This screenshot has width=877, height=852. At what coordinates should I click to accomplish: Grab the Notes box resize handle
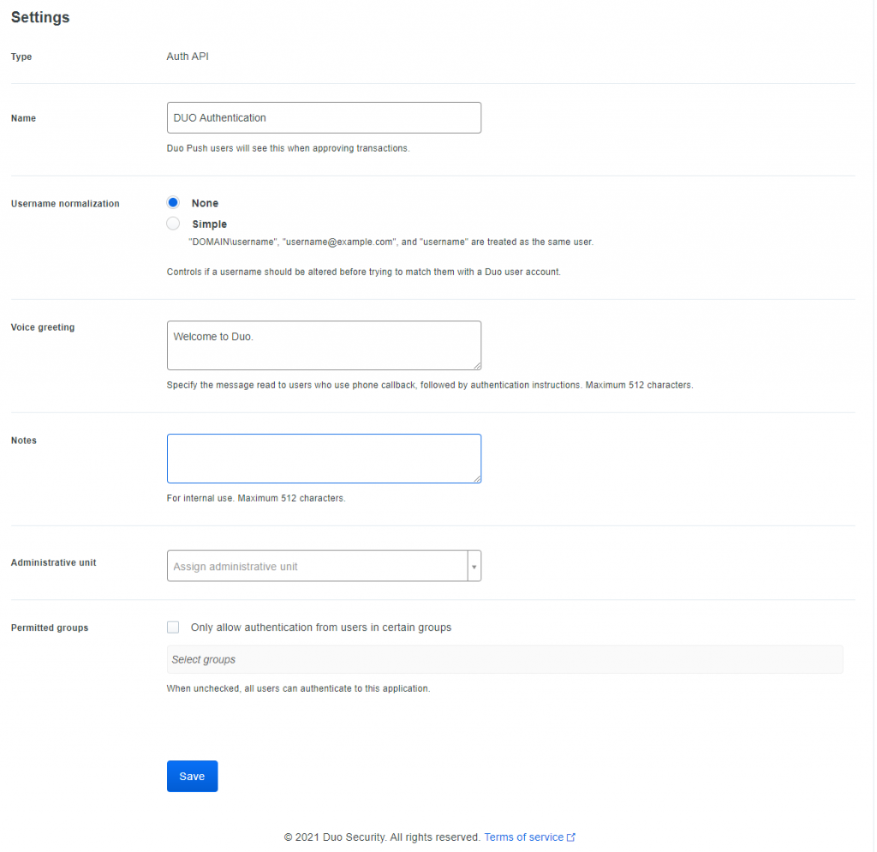click(x=476, y=478)
